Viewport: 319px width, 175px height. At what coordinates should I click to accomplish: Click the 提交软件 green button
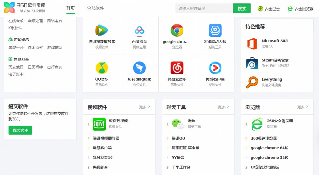(x=20, y=130)
